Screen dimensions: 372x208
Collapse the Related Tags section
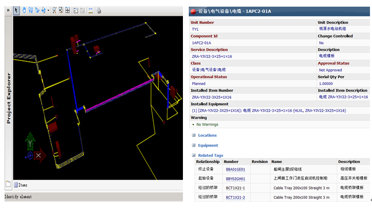(x=194, y=155)
